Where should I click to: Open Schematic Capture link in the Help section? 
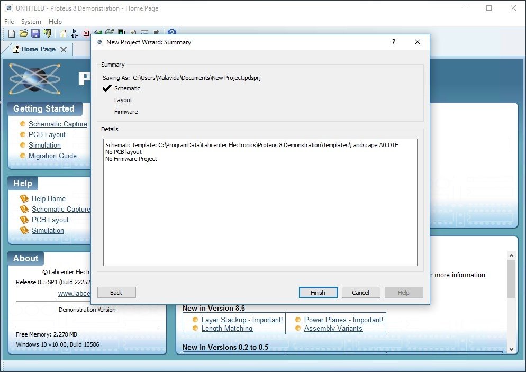(x=61, y=210)
